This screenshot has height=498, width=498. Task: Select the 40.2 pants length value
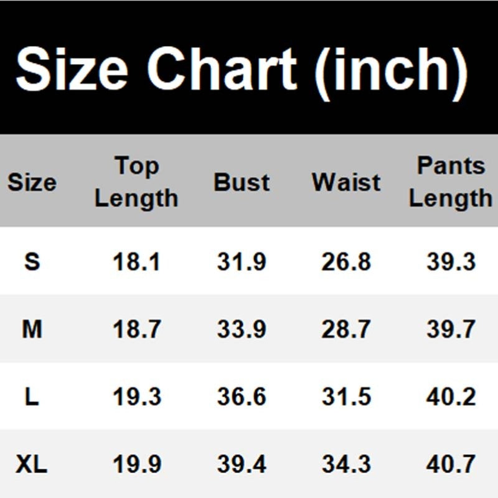[451, 397]
